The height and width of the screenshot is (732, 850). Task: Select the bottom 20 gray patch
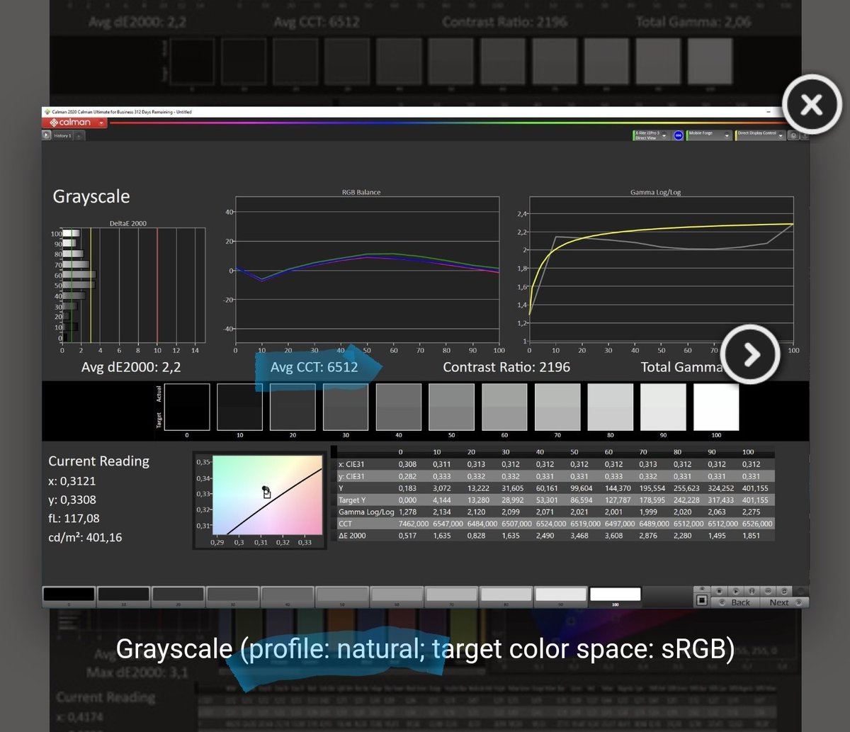coord(178,597)
